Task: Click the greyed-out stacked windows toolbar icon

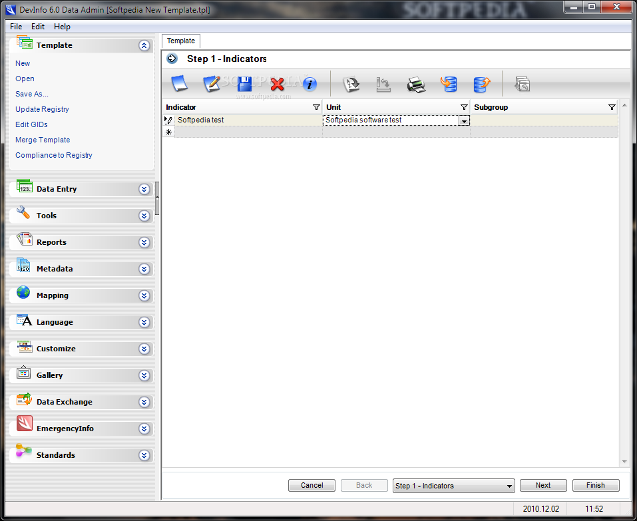Action: pos(523,84)
